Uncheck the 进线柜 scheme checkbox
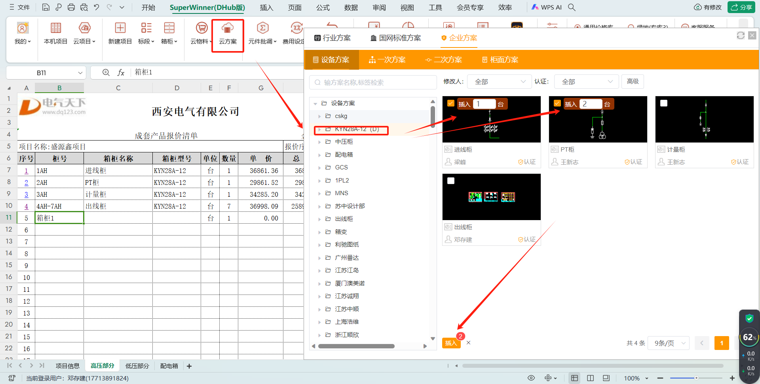Viewport: 760px width, 384px height. 450,103
